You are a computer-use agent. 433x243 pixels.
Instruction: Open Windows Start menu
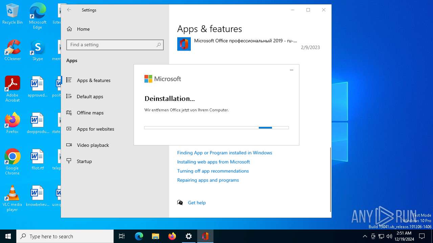(8, 236)
